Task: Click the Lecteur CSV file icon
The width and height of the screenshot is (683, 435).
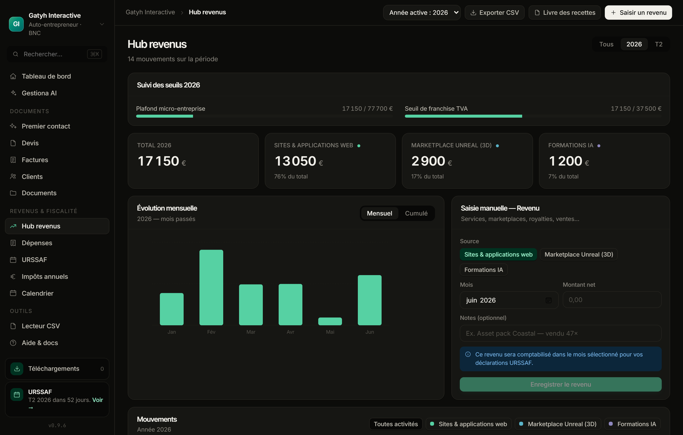Action: point(13,326)
